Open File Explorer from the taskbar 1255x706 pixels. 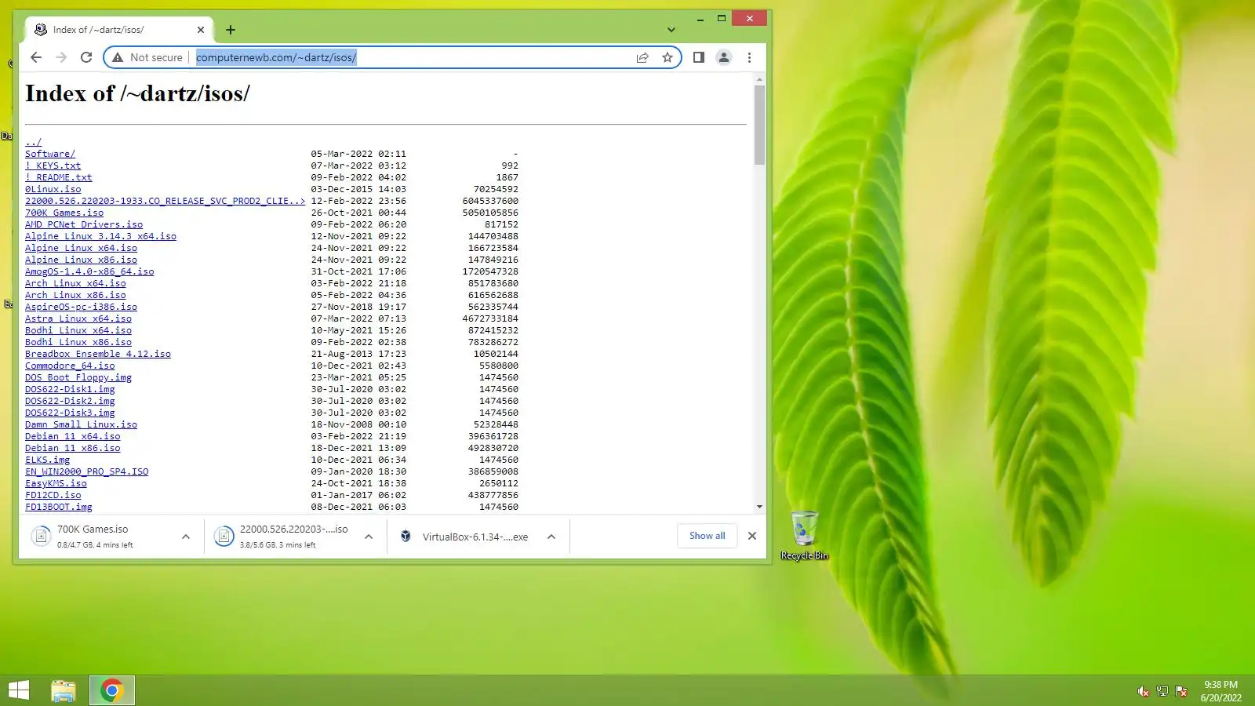pos(64,690)
